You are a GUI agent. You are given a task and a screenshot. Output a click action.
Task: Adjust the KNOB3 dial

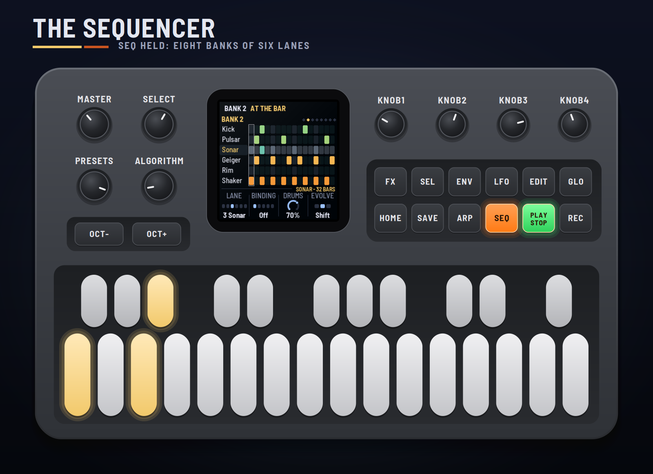[x=513, y=125]
